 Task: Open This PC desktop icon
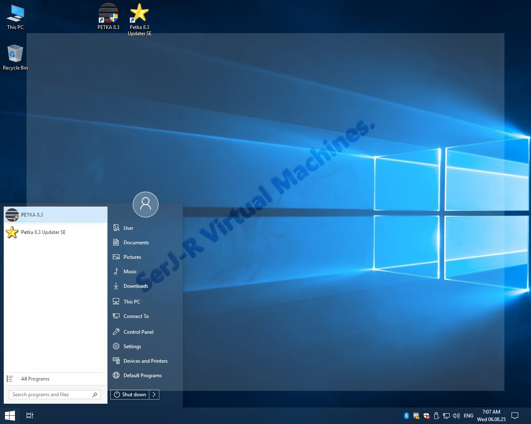[x=15, y=14]
